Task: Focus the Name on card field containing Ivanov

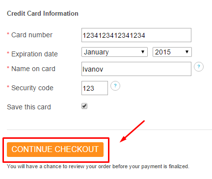Action: [x=136, y=69]
